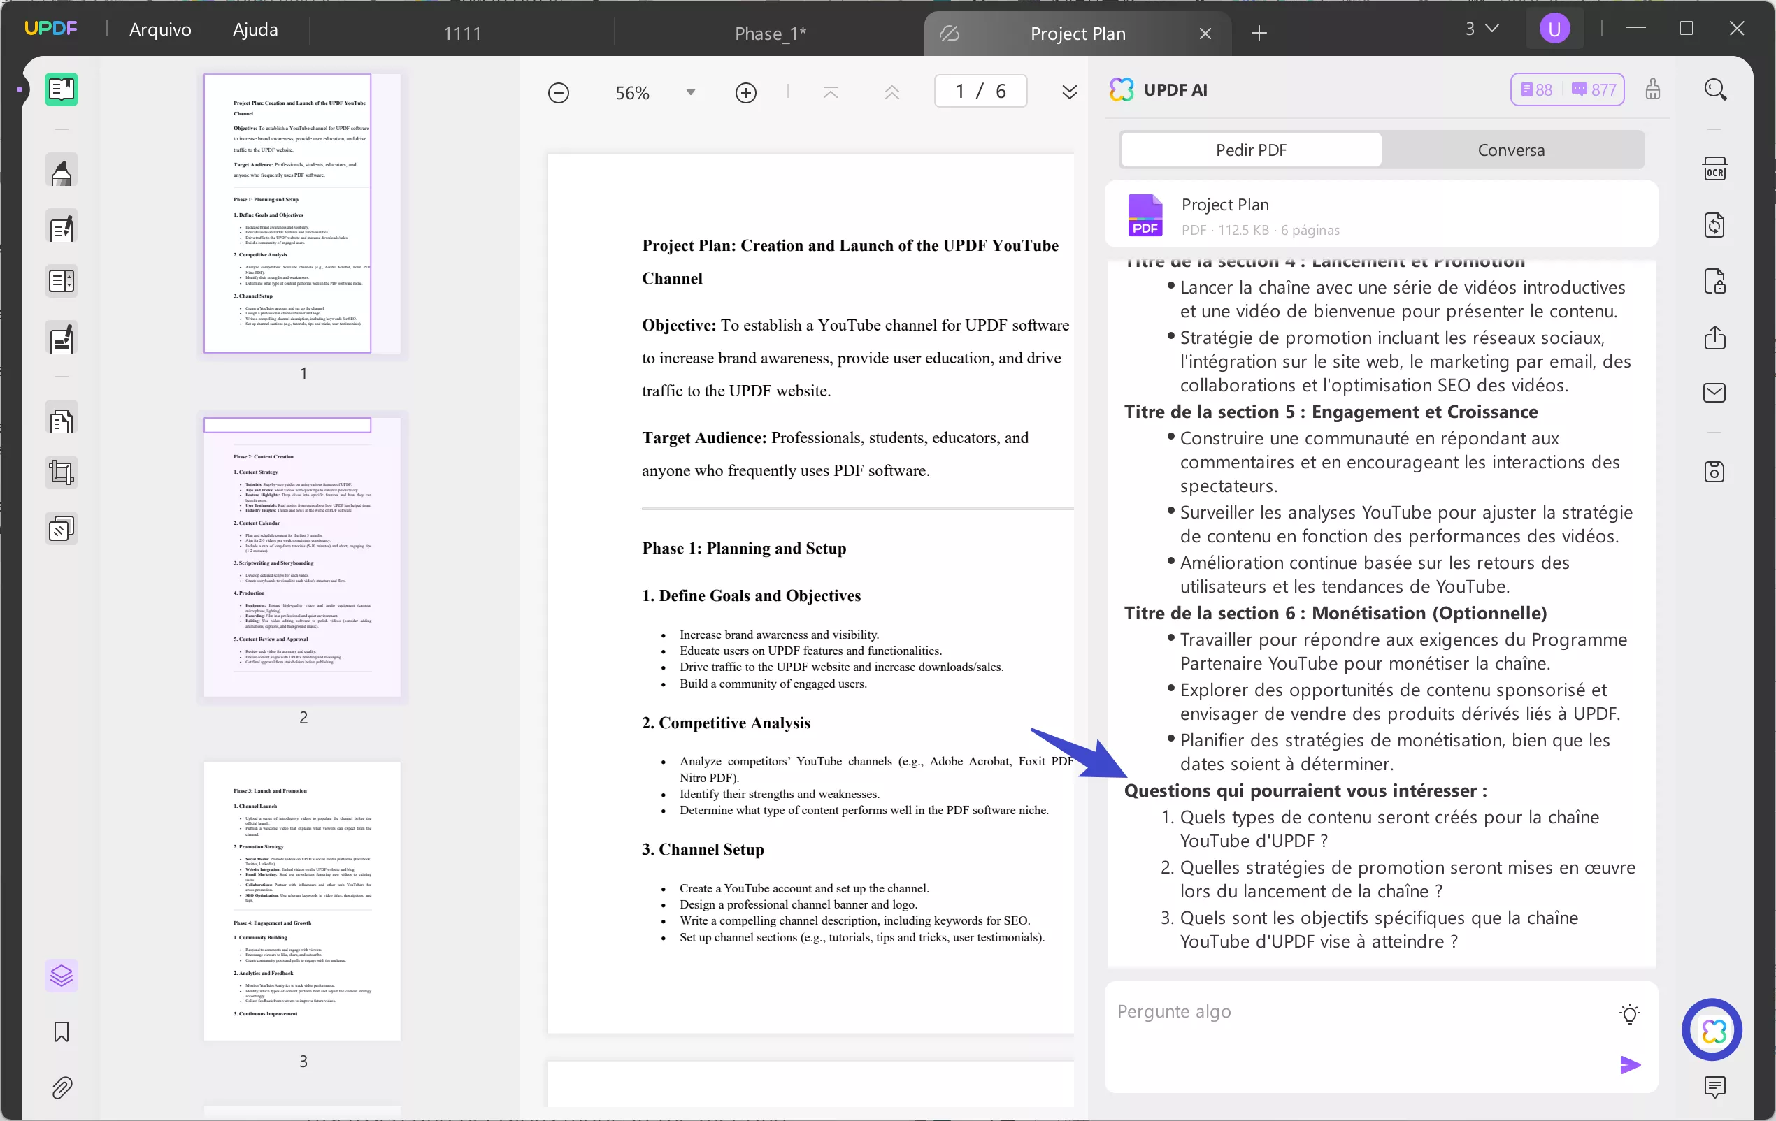Toggle the layers panel button
The width and height of the screenshot is (1776, 1121).
pos(62,976)
